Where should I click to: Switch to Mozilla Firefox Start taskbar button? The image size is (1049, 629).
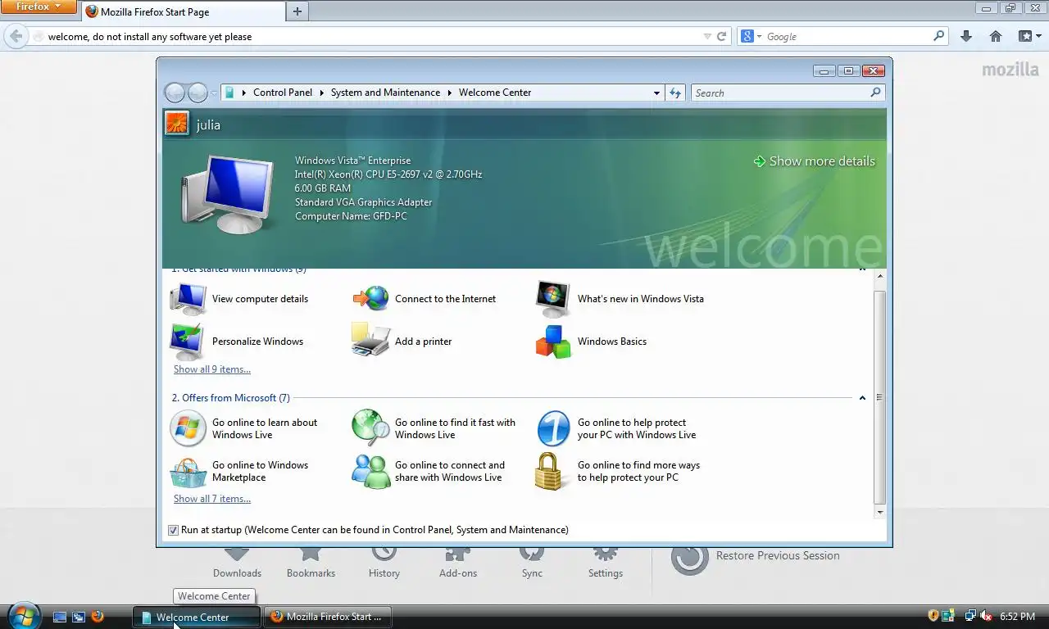pos(327,617)
